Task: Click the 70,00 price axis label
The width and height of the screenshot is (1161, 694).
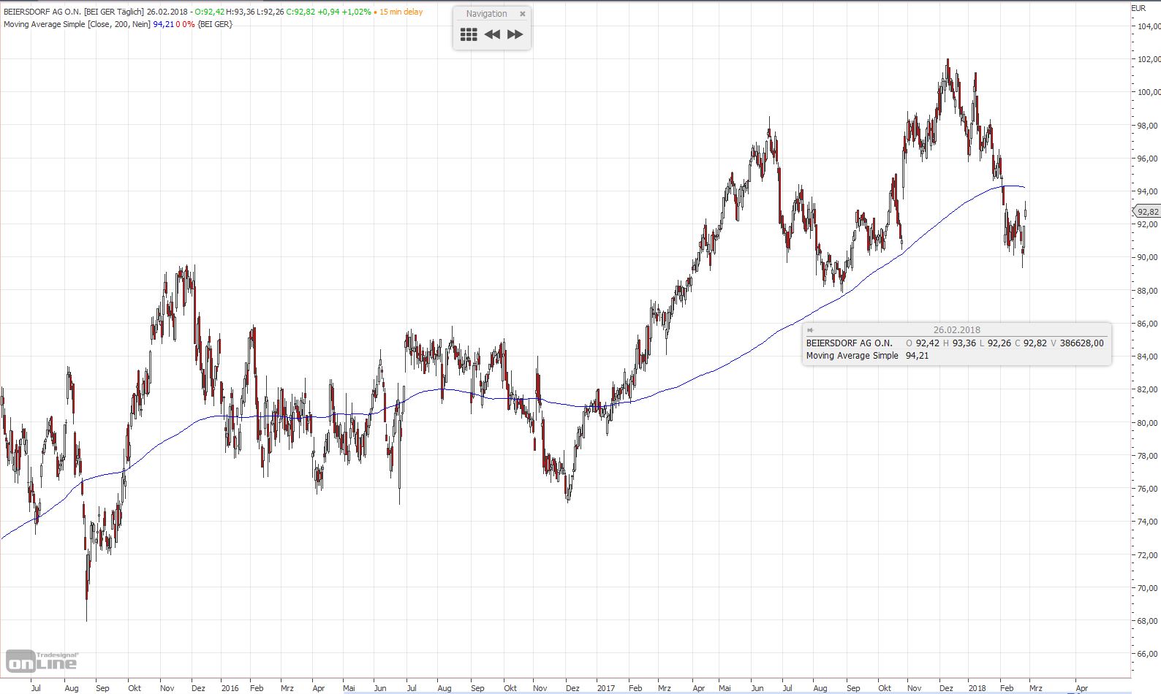Action: pos(1147,588)
